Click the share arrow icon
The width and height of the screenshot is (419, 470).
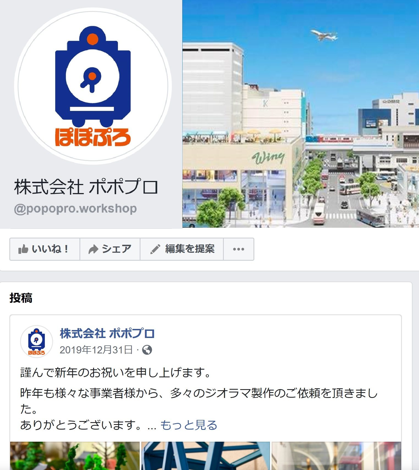(93, 249)
